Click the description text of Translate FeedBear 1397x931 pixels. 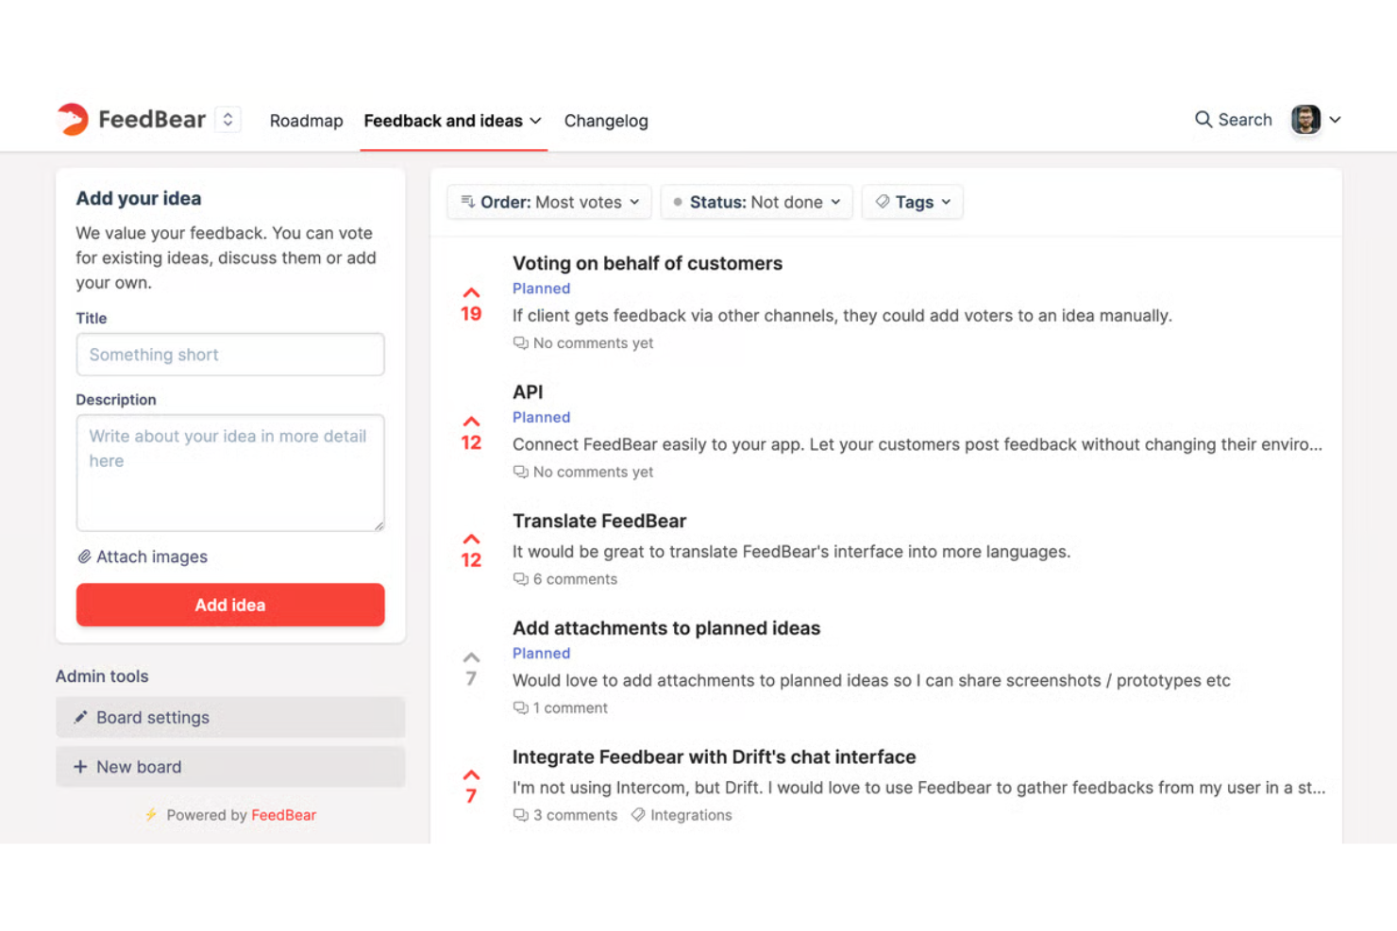pyautogui.click(x=791, y=552)
